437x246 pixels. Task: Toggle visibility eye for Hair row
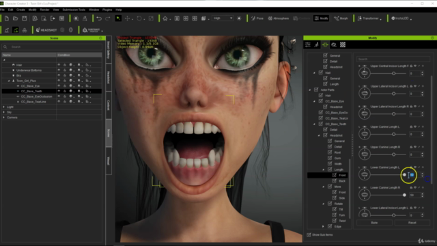(59, 65)
